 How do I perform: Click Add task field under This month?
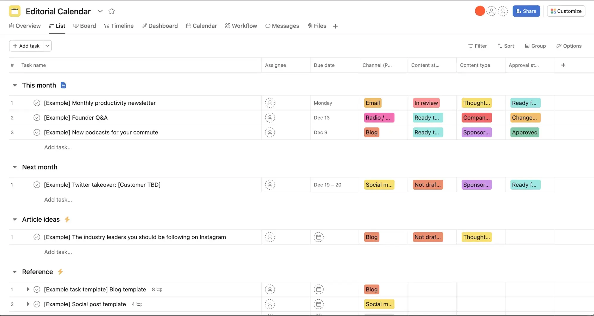tap(58, 147)
